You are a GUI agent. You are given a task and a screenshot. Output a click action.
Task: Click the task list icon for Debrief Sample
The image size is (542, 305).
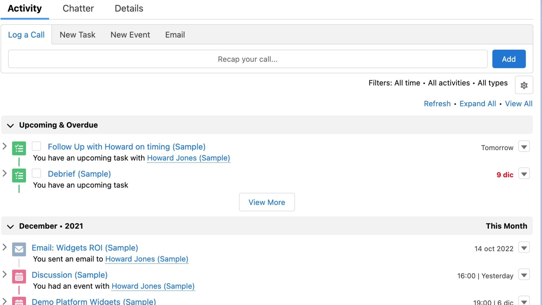click(x=19, y=175)
